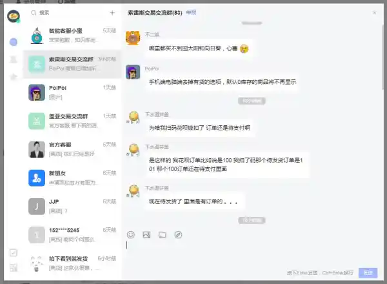The height and width of the screenshot is (284, 387).
Task: Open the star favorites icon in sidebar
Action: 14,77
